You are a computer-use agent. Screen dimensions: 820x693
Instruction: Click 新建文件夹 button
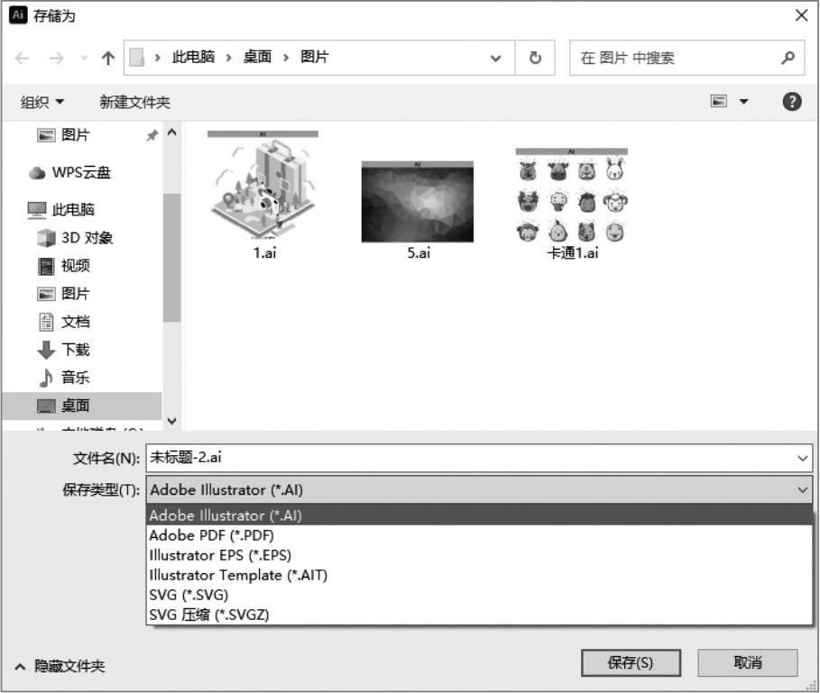coord(135,102)
